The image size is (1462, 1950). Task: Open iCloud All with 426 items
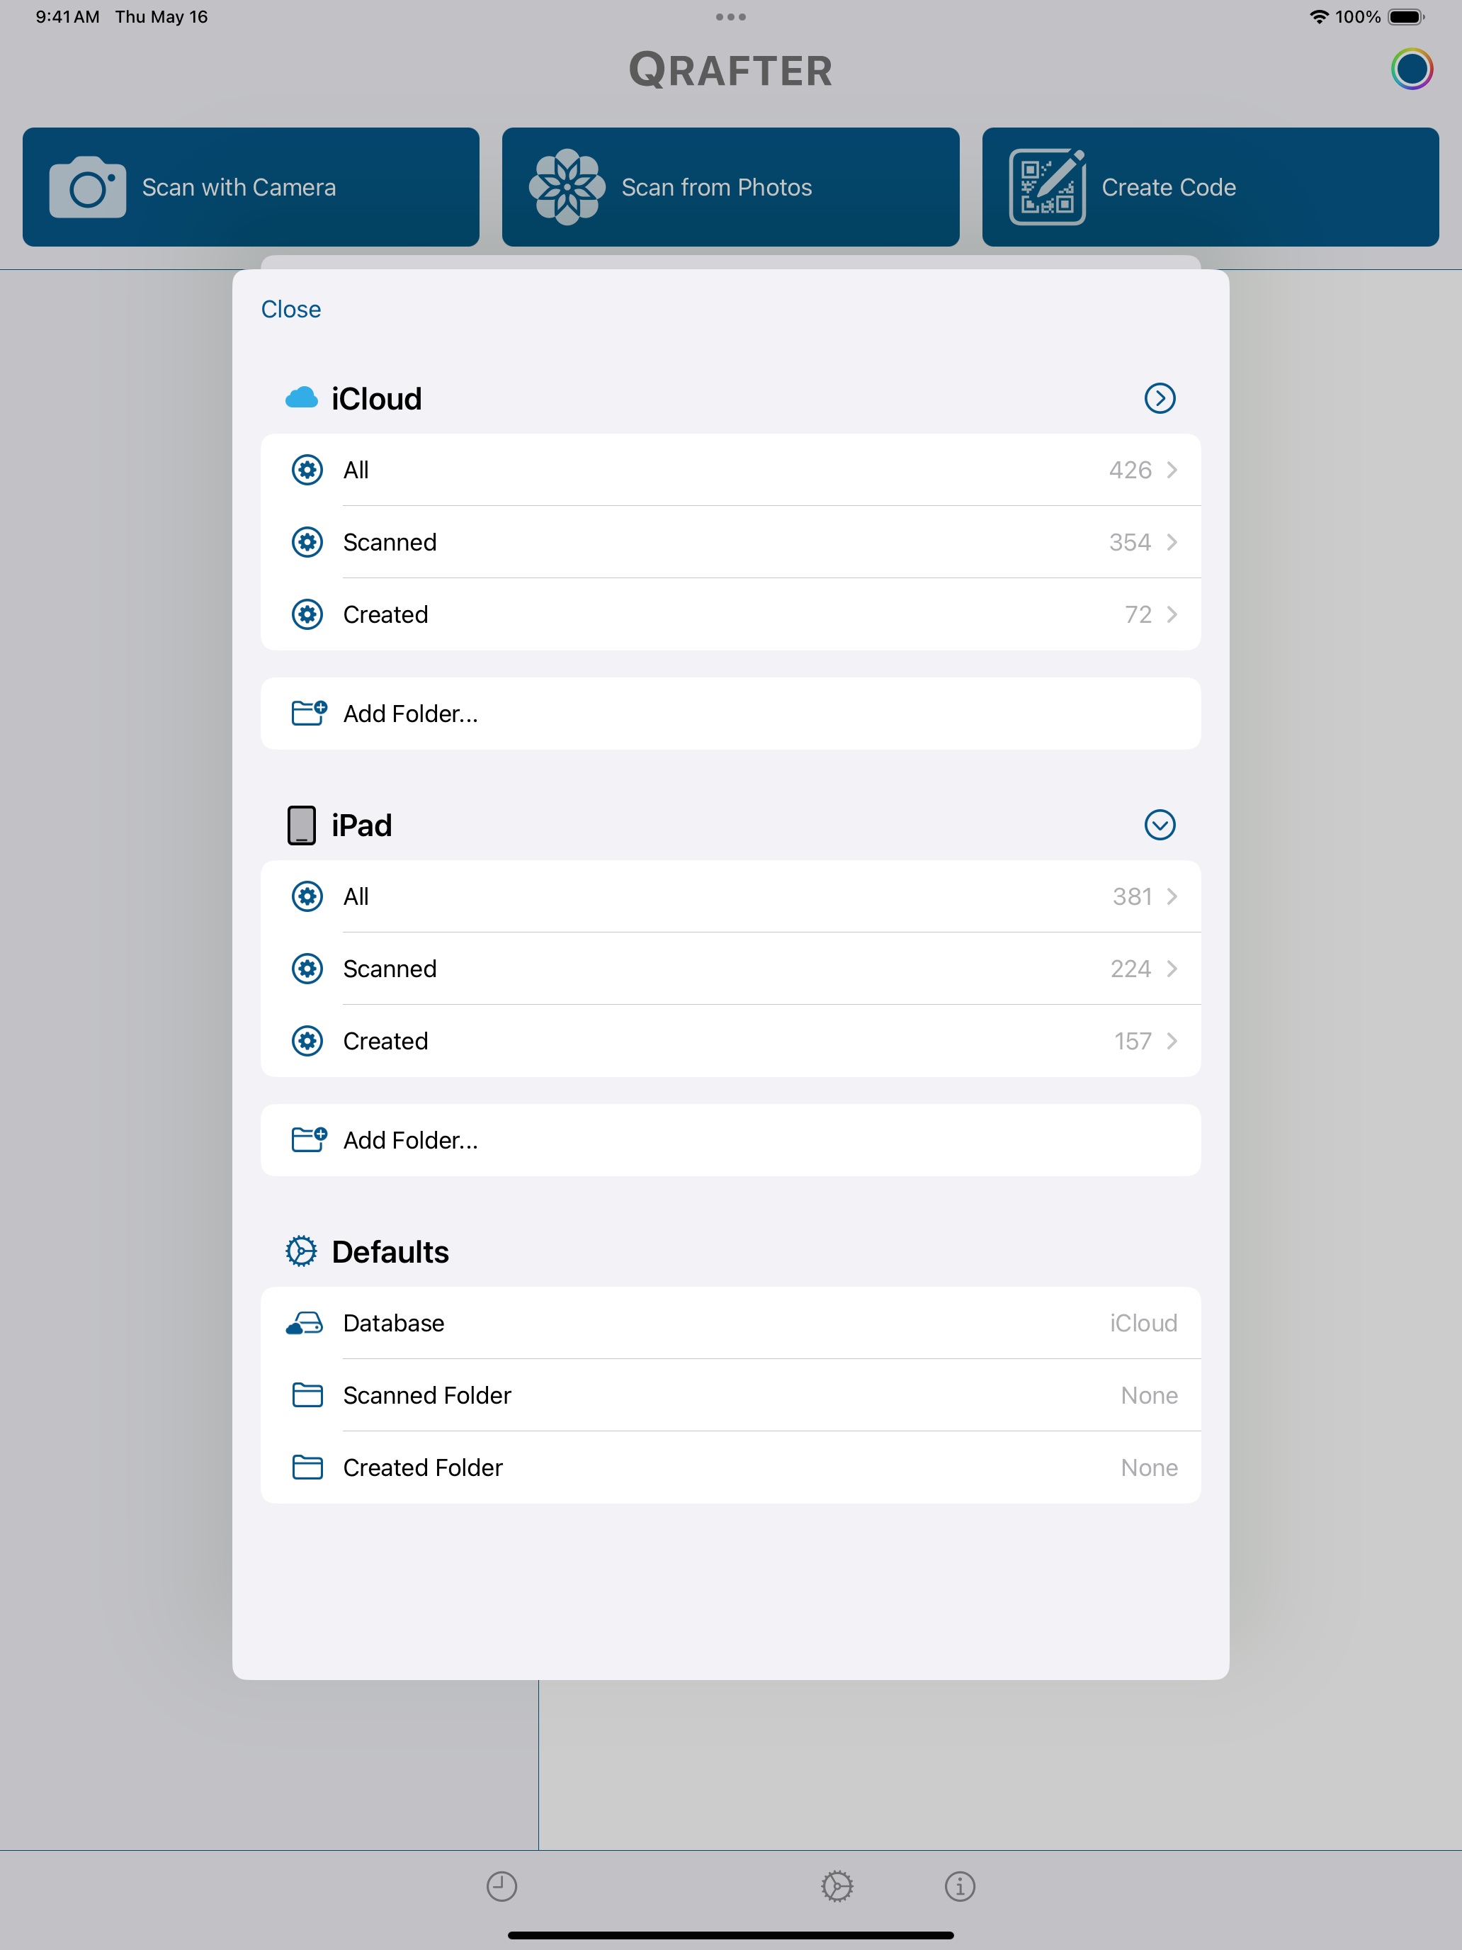730,470
